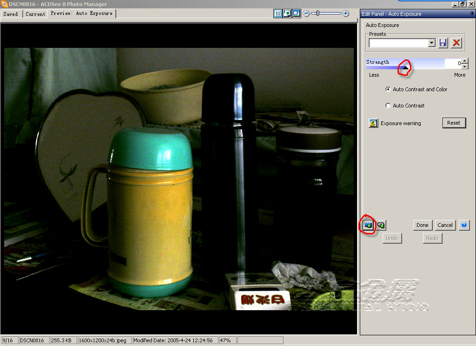Click the third view mode icon beside zoom
Image resolution: width=476 pixels, height=346 pixels.
tap(296, 13)
